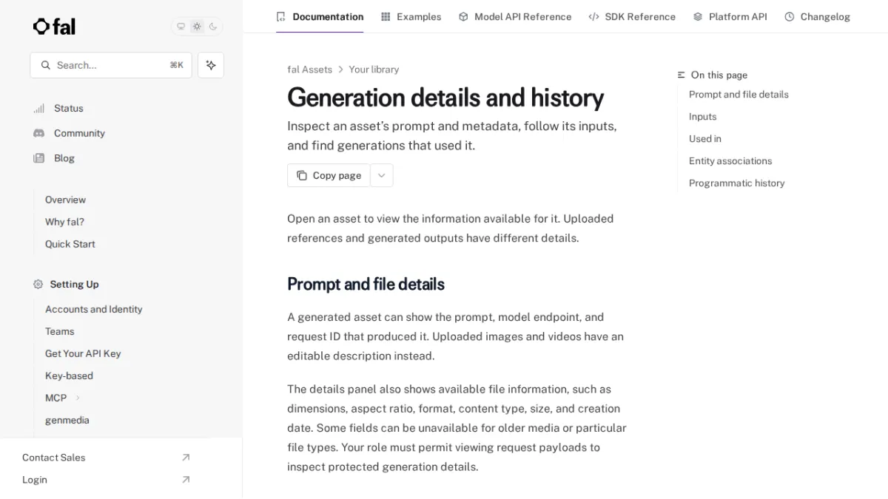Click the On this page list icon
This screenshot has width=888, height=499.
tap(682, 75)
